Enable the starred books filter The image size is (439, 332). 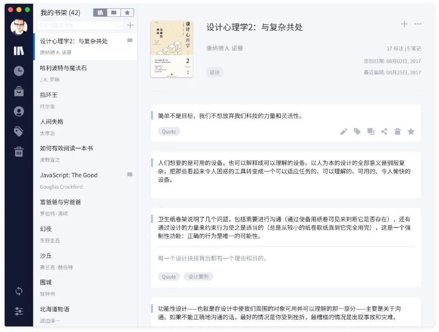(128, 12)
